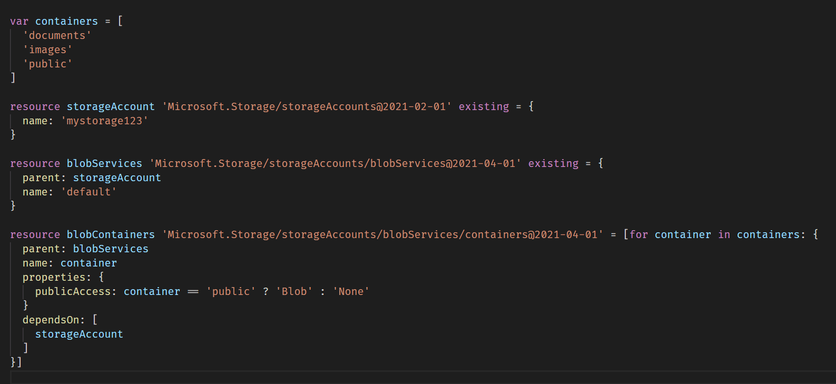Click the in keyword of the for loop
836x384 pixels.
(724, 234)
